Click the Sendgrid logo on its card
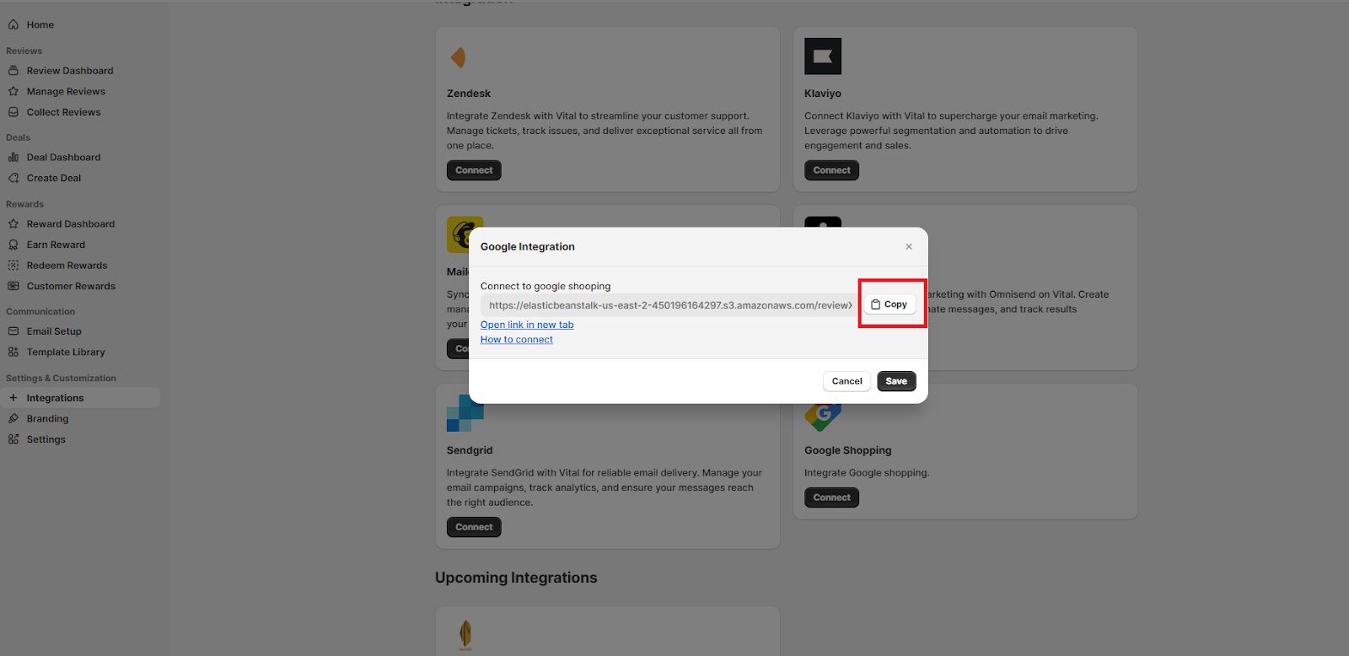 point(465,414)
